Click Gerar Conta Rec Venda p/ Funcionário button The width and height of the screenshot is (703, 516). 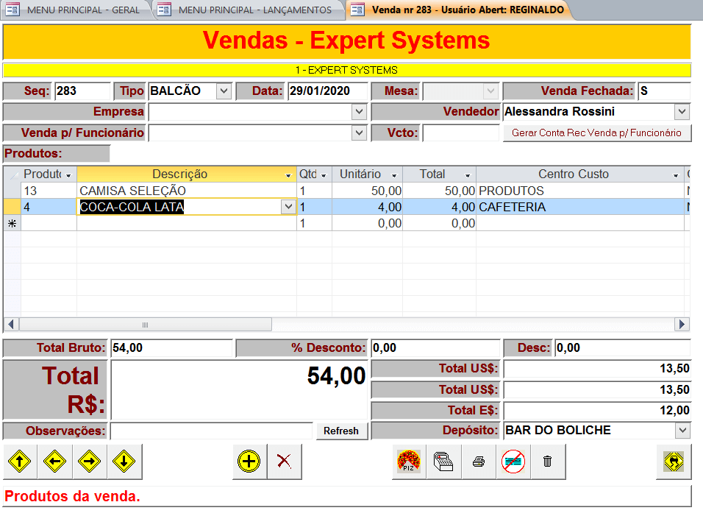(x=596, y=133)
